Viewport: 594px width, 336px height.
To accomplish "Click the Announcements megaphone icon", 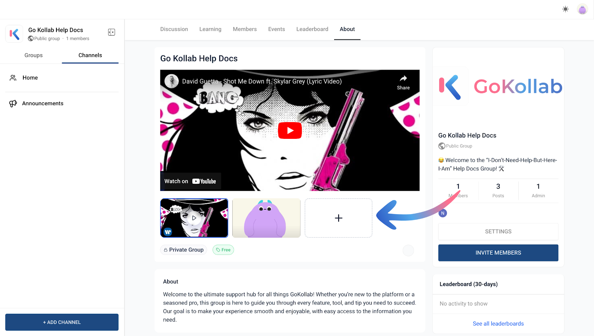I will 13,104.
